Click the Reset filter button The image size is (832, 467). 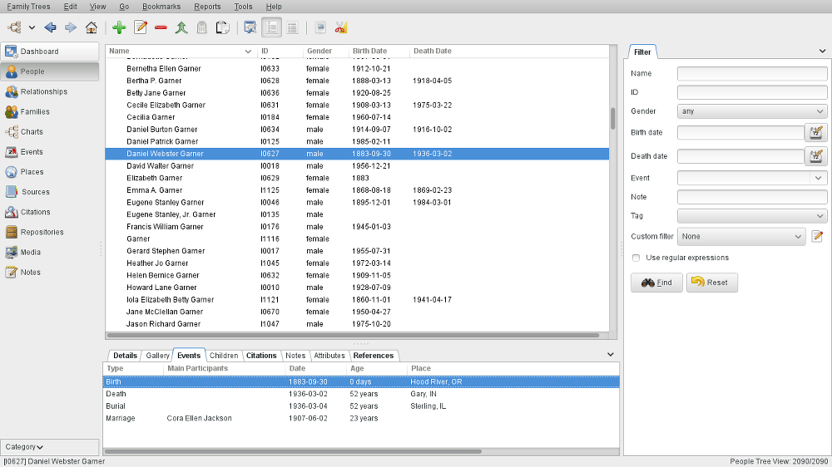[x=711, y=283]
